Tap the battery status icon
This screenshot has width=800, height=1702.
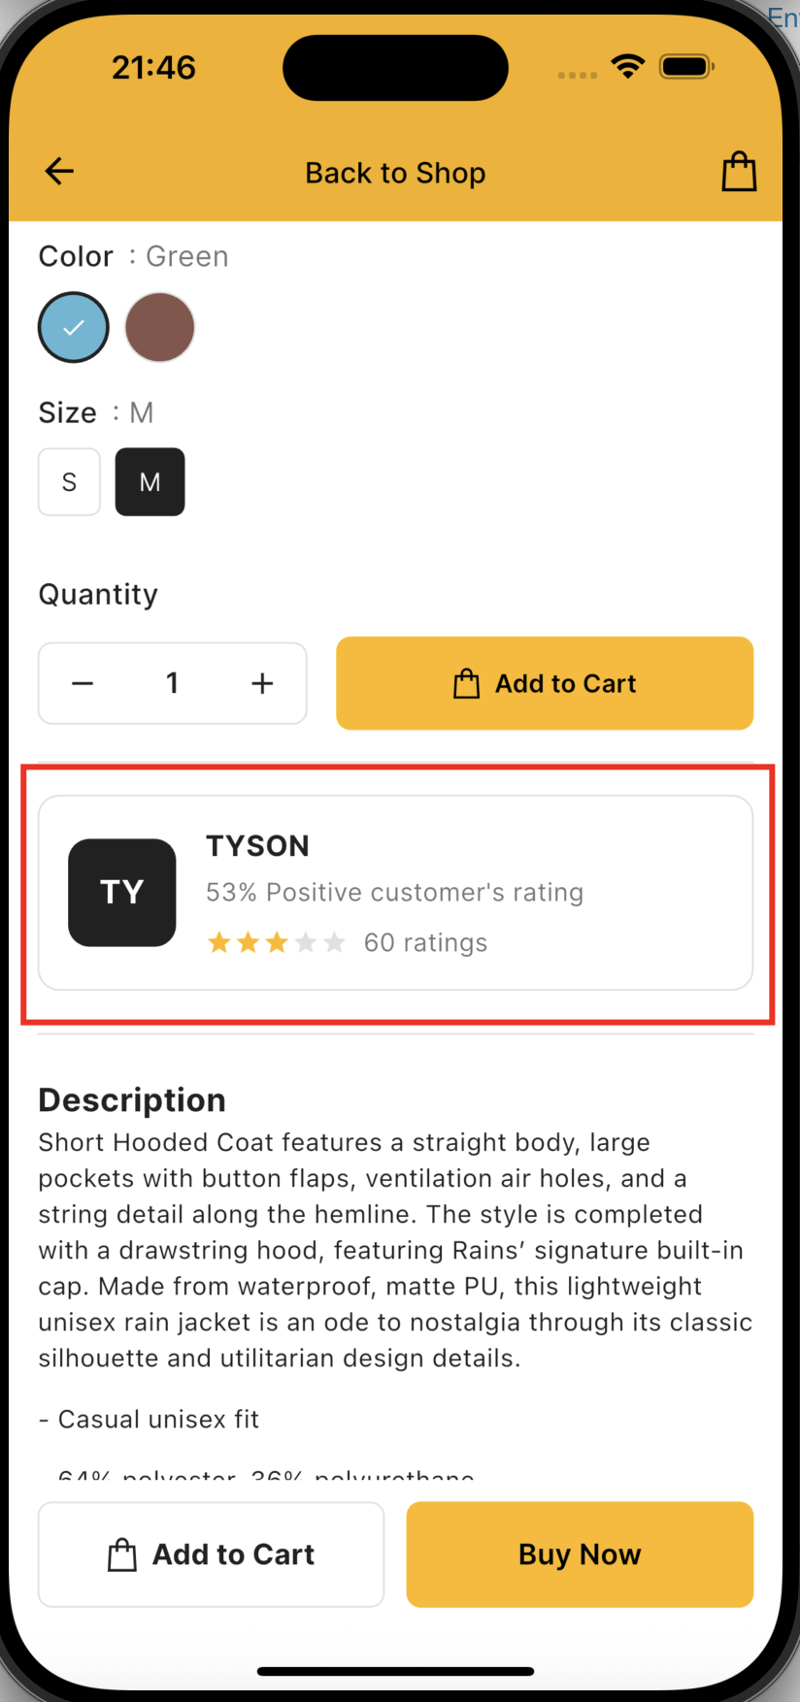click(x=686, y=66)
